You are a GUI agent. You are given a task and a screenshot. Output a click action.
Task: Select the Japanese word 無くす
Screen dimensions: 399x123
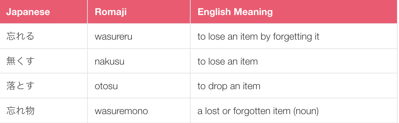click(20, 61)
